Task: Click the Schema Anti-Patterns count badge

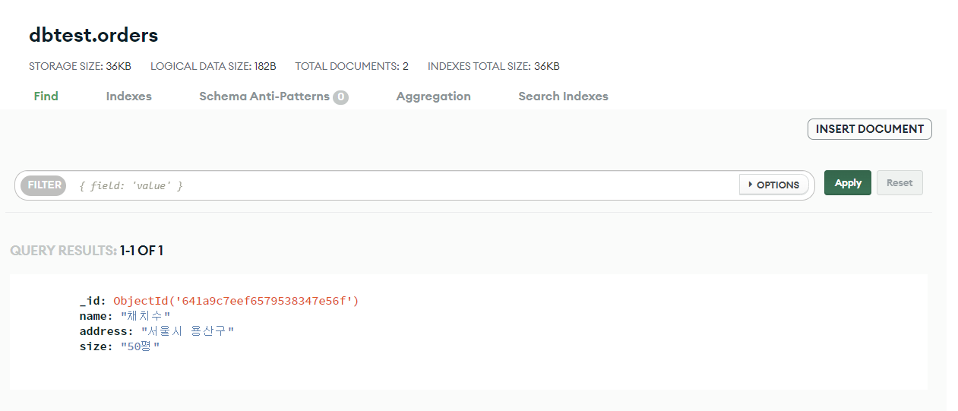Action: (x=340, y=97)
